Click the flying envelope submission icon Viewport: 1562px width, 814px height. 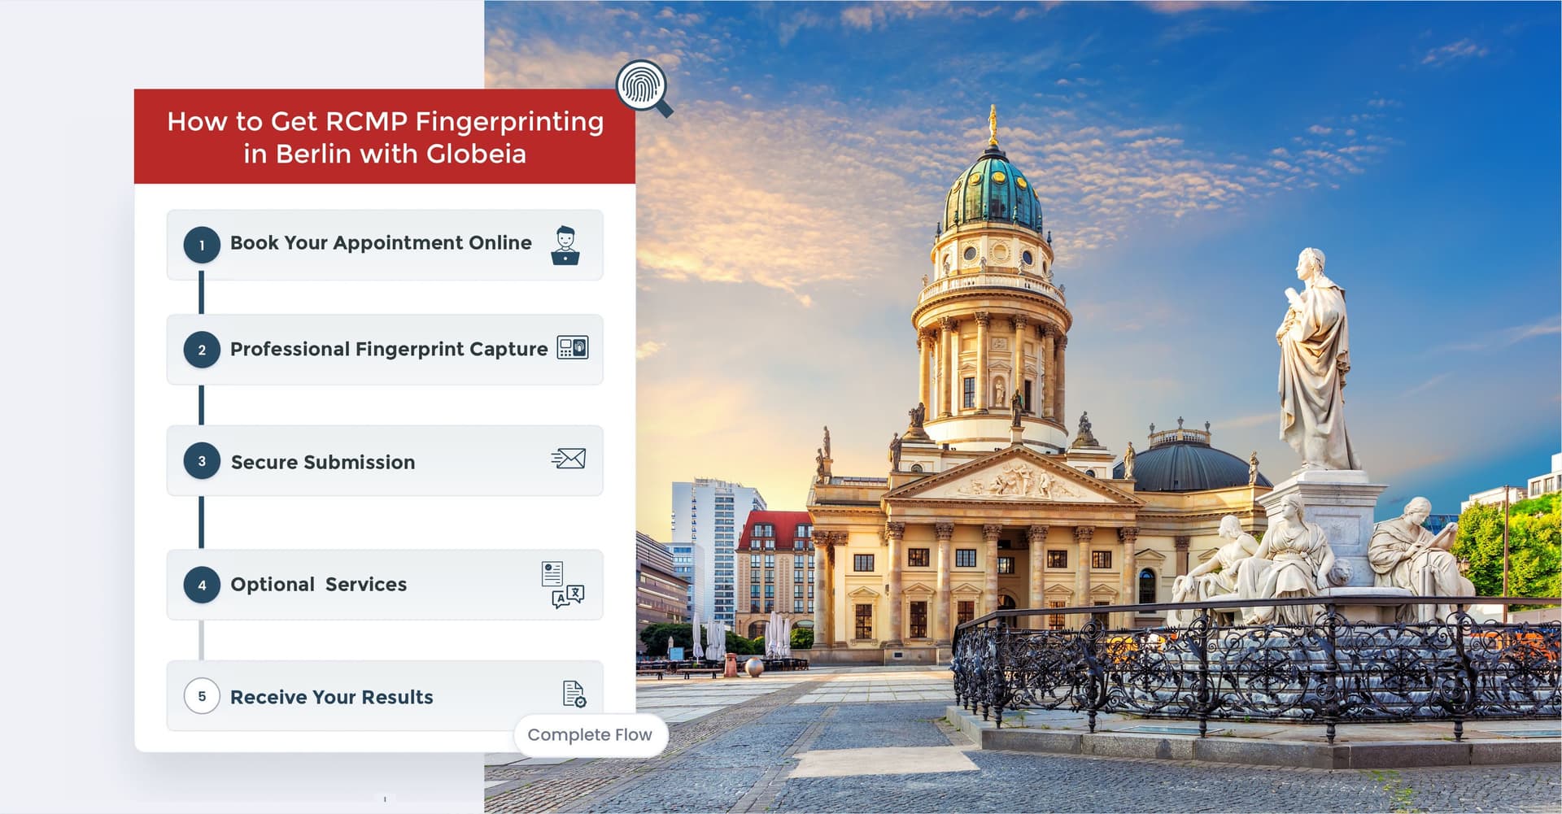(x=568, y=459)
